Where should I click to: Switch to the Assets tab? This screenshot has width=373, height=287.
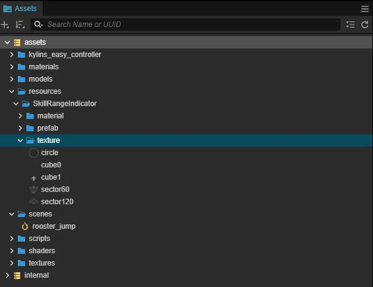coord(21,9)
